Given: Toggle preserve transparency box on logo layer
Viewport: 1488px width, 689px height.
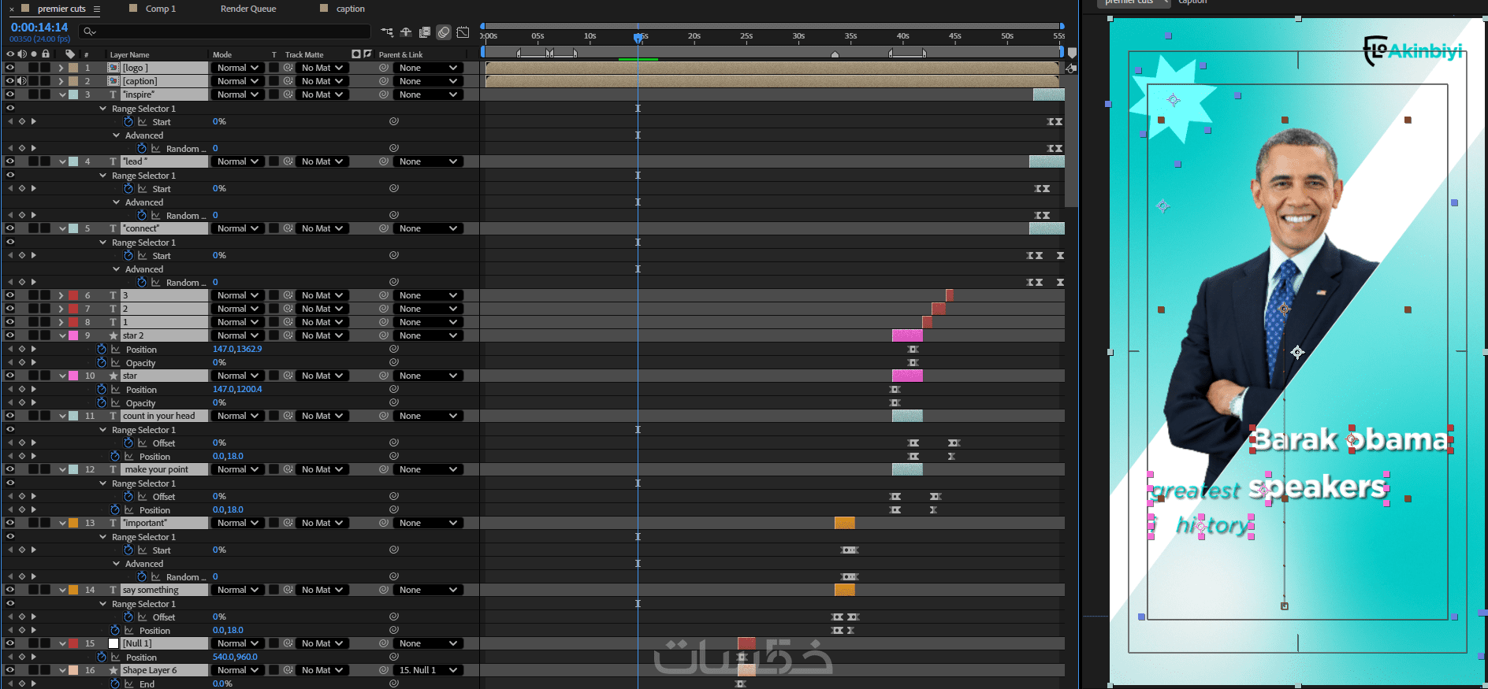Looking at the screenshot, I should click(273, 68).
